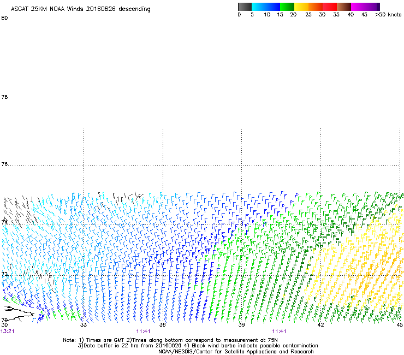Screen dimensions: 404x355
Task: Click the '0' label under the color bar
Action: click(x=239, y=15)
